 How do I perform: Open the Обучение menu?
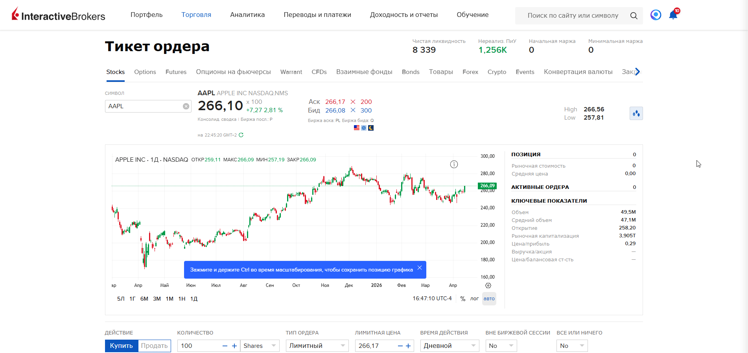pyautogui.click(x=473, y=15)
